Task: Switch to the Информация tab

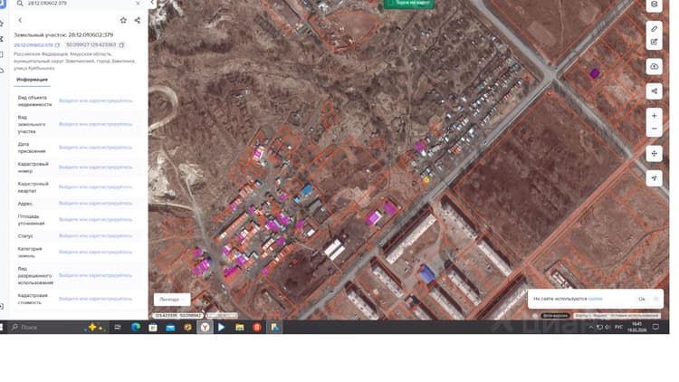Action: tap(32, 80)
